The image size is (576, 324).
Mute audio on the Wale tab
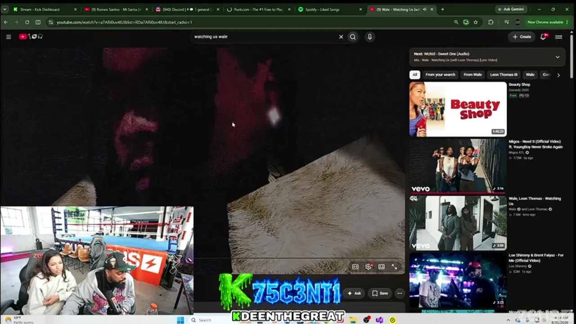point(424,9)
